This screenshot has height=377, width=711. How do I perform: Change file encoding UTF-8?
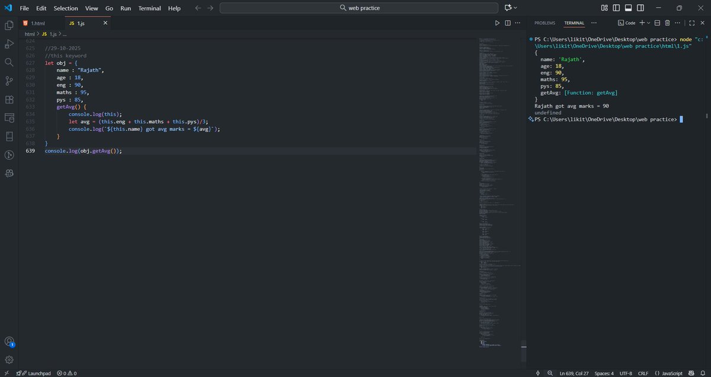[x=626, y=373]
